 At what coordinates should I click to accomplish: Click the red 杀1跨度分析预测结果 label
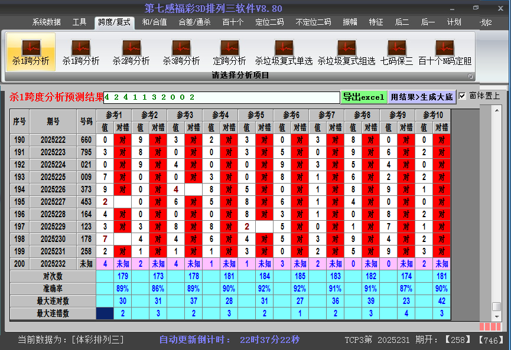point(56,97)
